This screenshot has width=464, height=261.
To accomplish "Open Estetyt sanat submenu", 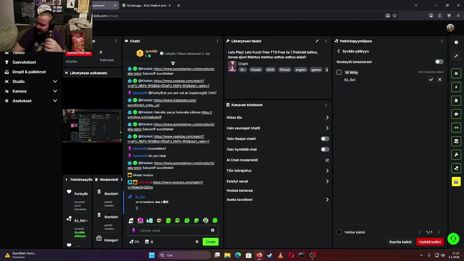I will point(278,181).
